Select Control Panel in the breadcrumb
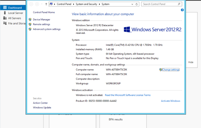The image size is (201, 128). [64, 4]
